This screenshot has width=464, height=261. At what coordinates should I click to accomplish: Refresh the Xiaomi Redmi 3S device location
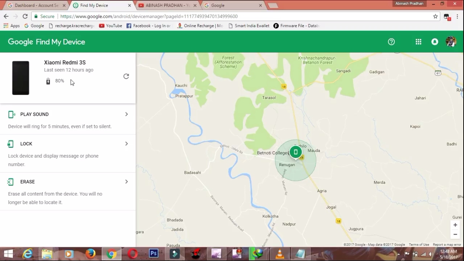(x=126, y=76)
